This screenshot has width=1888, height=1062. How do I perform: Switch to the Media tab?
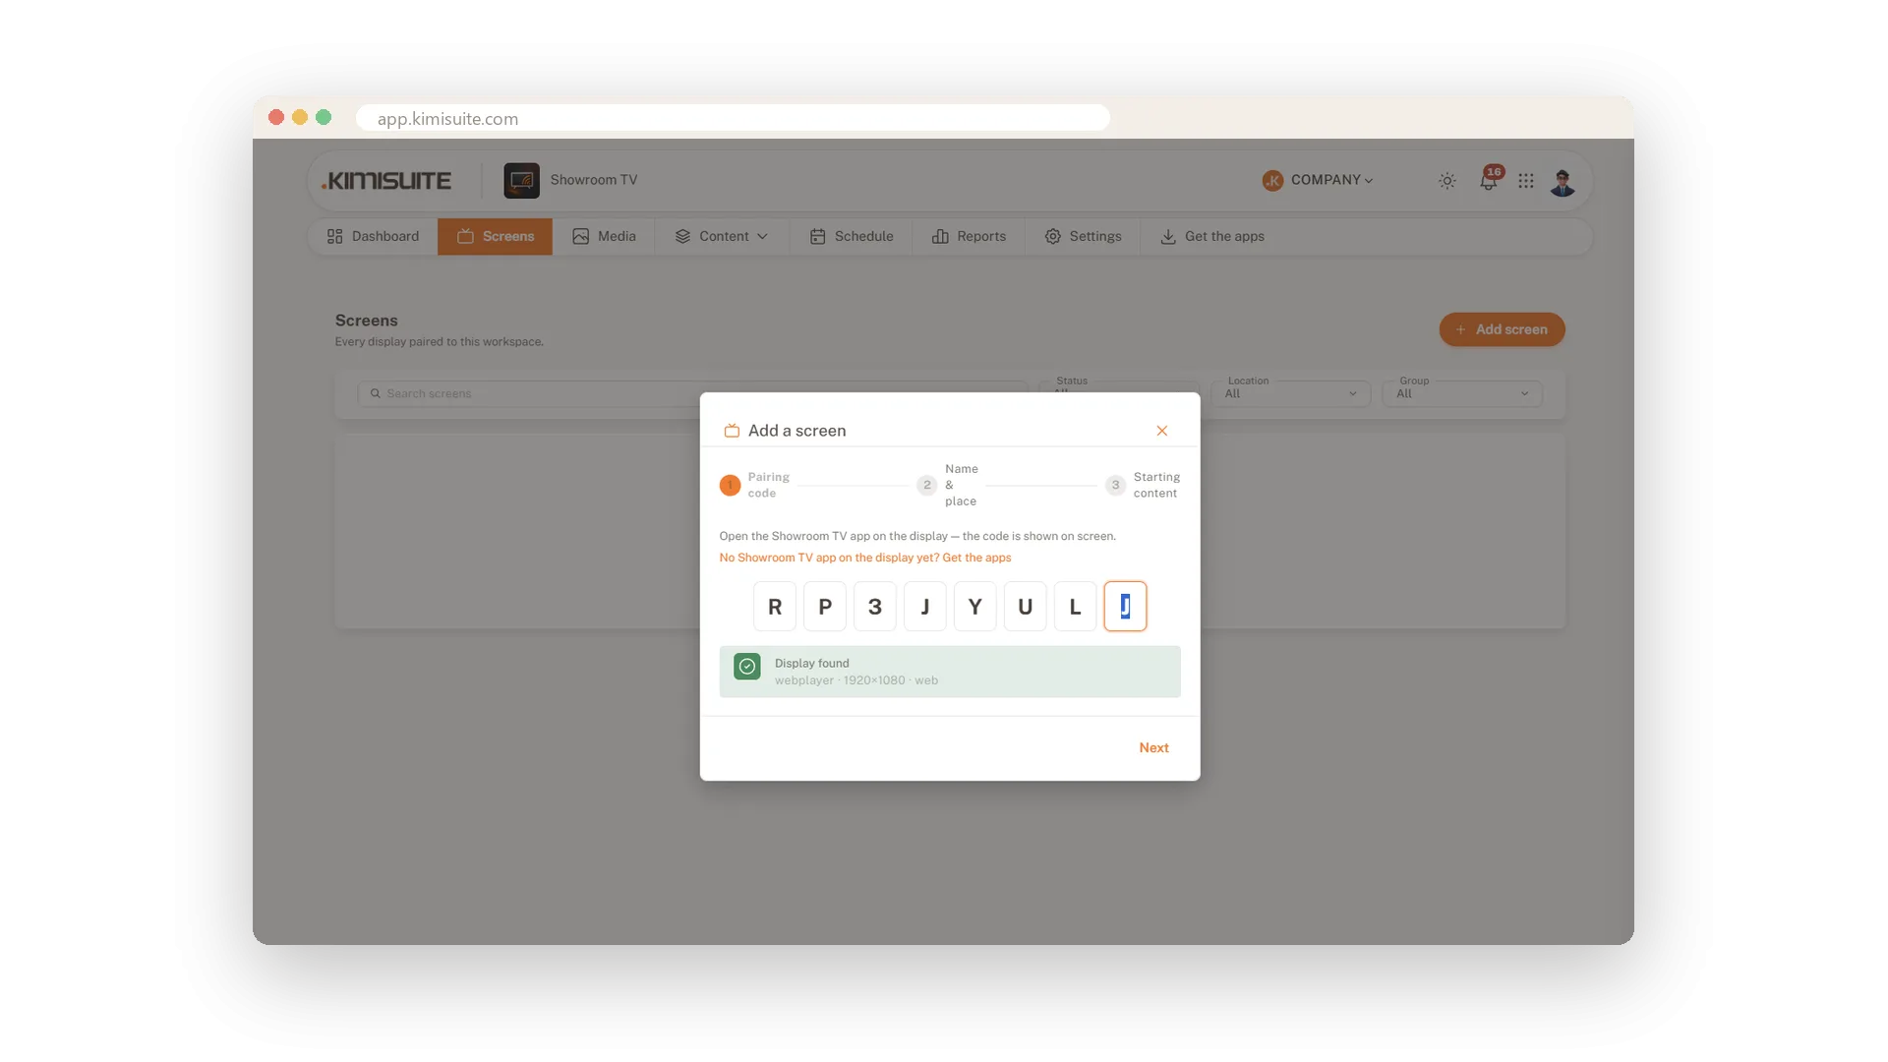604,237
